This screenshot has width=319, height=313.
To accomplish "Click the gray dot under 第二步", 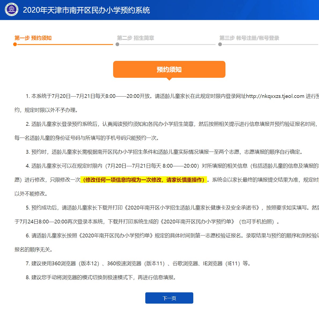I will 117,44.
